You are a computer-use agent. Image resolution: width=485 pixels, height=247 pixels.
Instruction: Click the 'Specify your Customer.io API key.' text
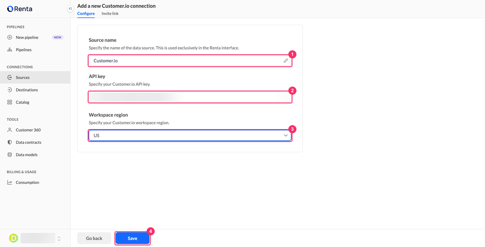click(x=119, y=84)
